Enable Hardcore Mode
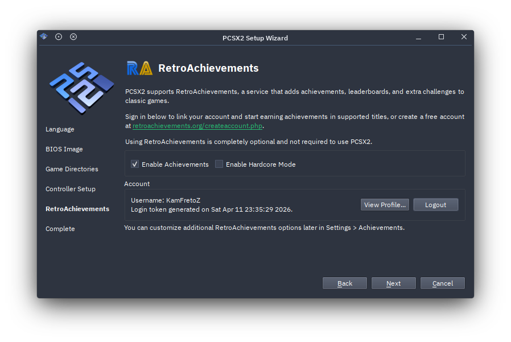 (219, 164)
